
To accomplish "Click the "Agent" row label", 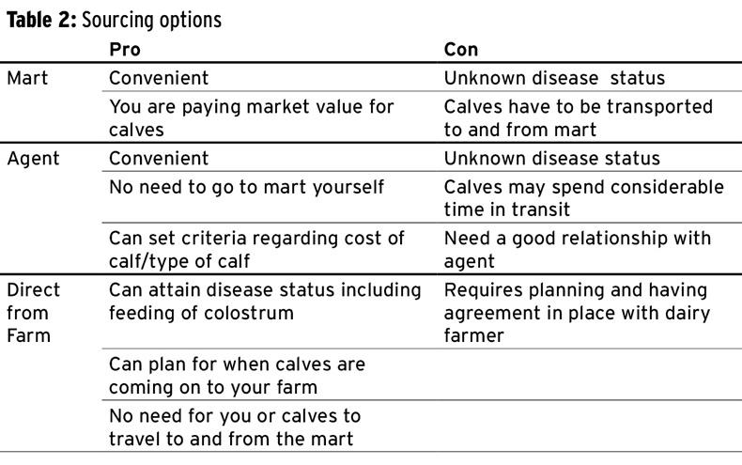I will [x=33, y=159].
